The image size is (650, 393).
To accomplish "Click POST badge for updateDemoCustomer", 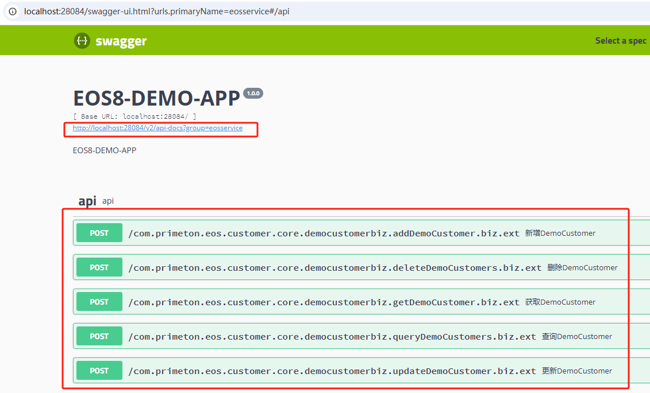I will 99,371.
